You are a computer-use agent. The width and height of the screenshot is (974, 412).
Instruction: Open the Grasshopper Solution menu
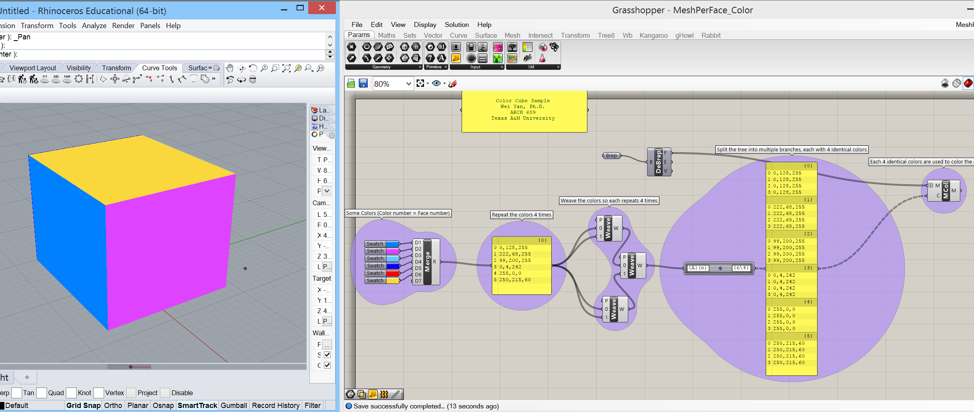(456, 24)
